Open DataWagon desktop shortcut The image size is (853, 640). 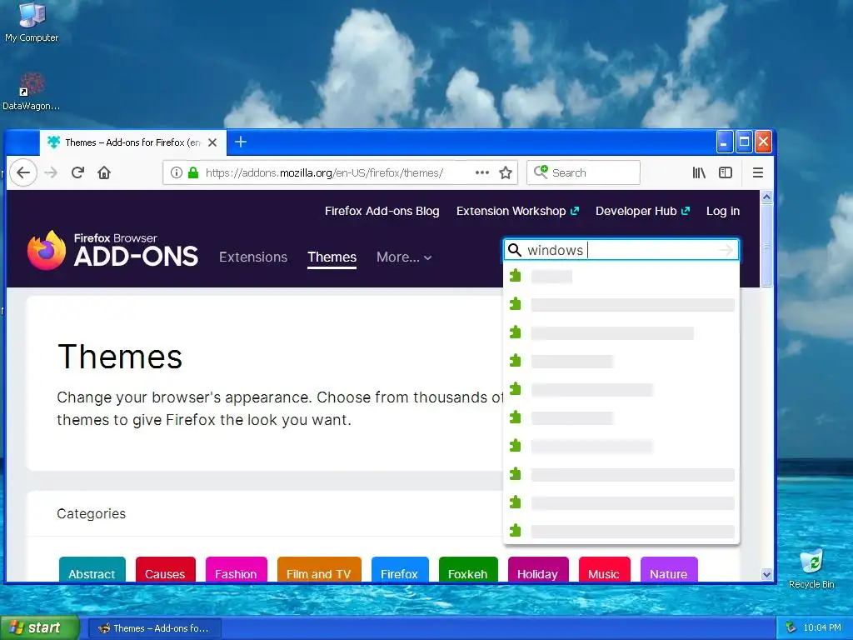tap(31, 92)
